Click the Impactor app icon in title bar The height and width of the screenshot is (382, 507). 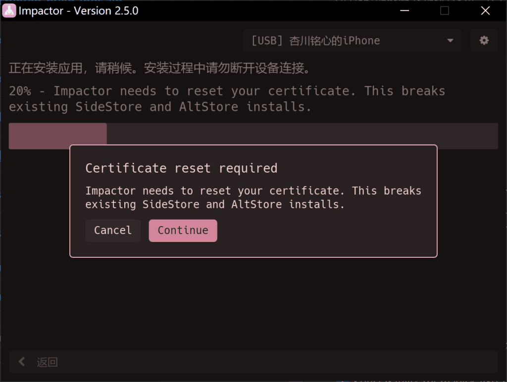click(9, 11)
